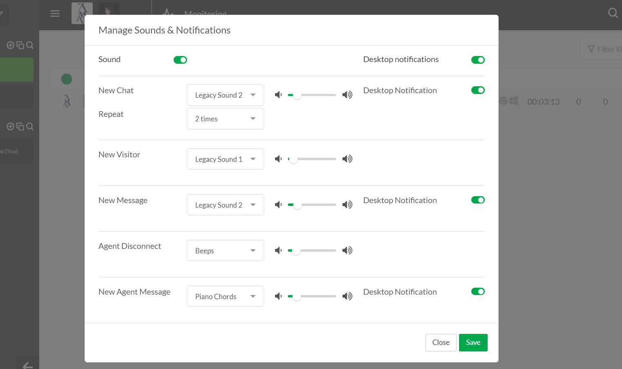Disable the global Desktop notifications switch
This screenshot has width=622, height=369.
tap(478, 60)
